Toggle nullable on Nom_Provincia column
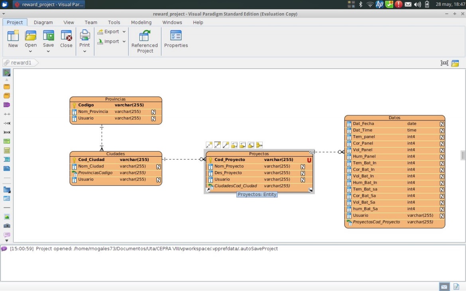This screenshot has height=291, width=466. (x=153, y=112)
